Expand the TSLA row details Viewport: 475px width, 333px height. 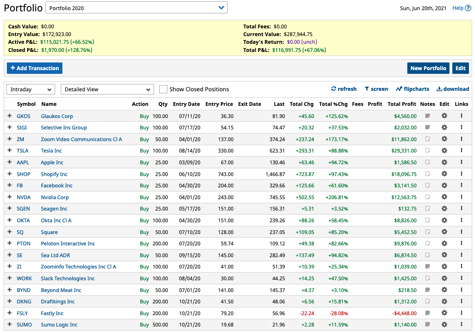(9, 150)
